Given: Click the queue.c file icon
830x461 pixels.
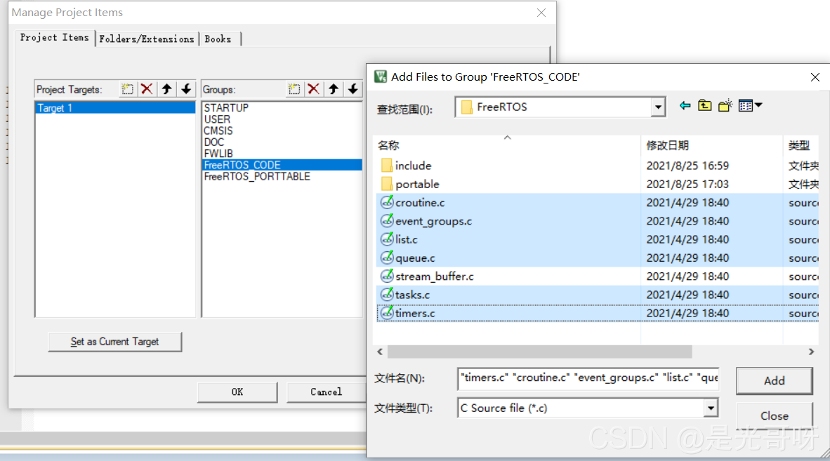Looking at the screenshot, I should coord(387,258).
